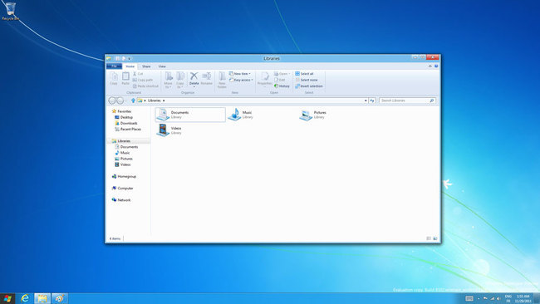Click the clock in the system tray
Screen dimensions: 540x304
pyautogui.click(x=523, y=298)
